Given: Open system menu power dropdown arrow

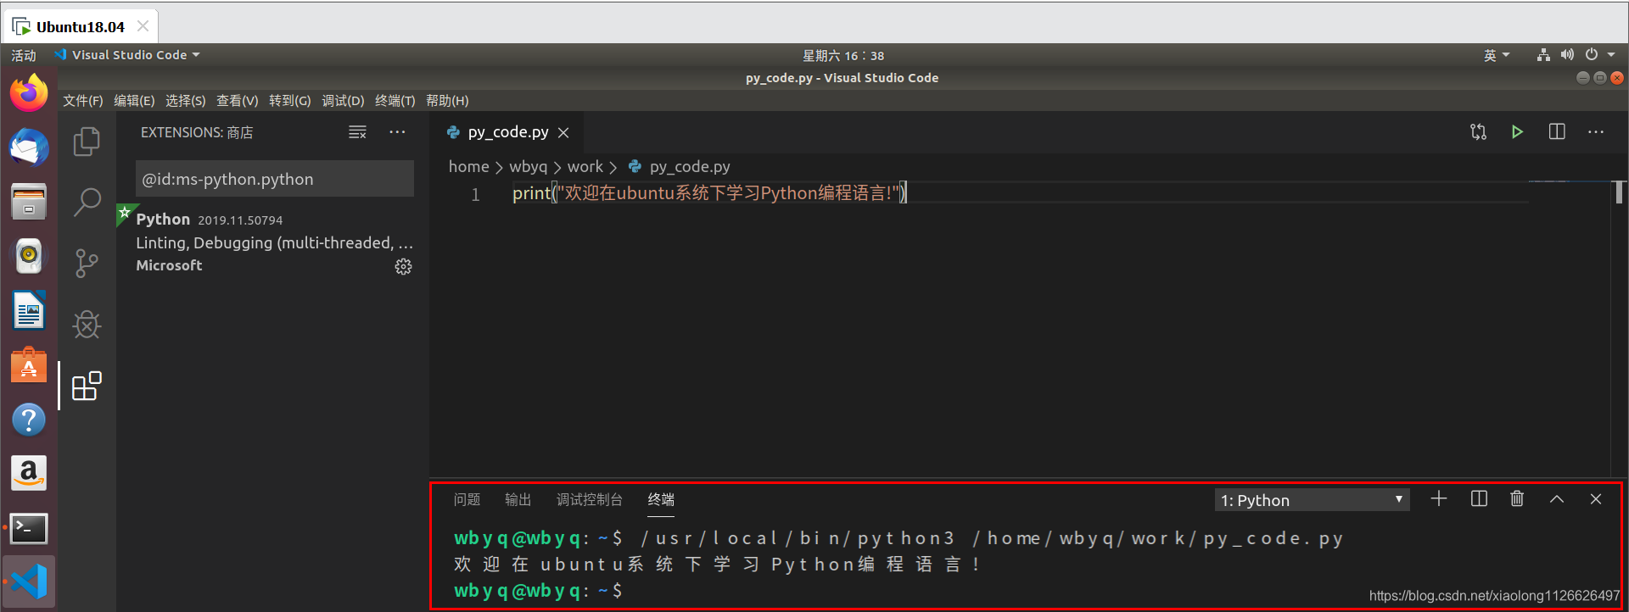Looking at the screenshot, I should tap(1611, 55).
